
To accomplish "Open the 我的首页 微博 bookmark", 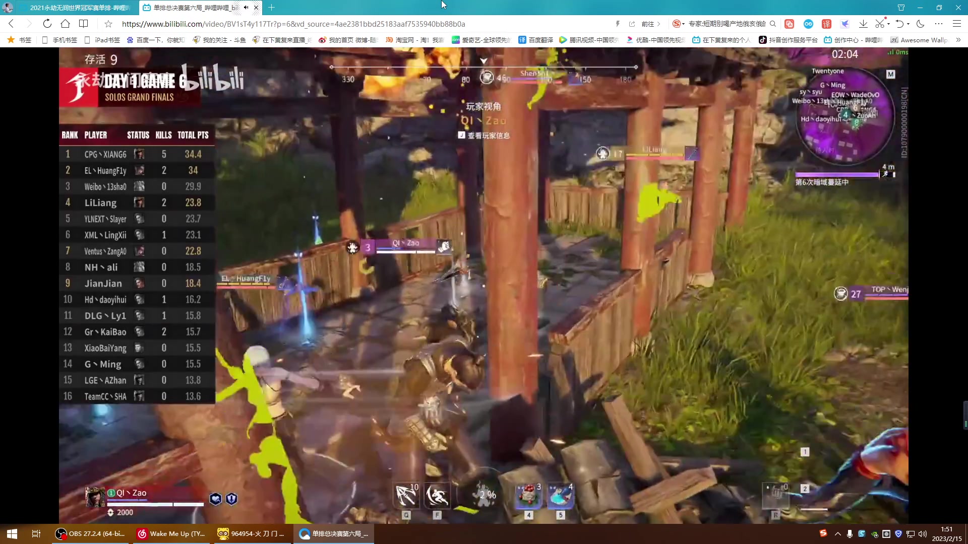I will 348,40.
